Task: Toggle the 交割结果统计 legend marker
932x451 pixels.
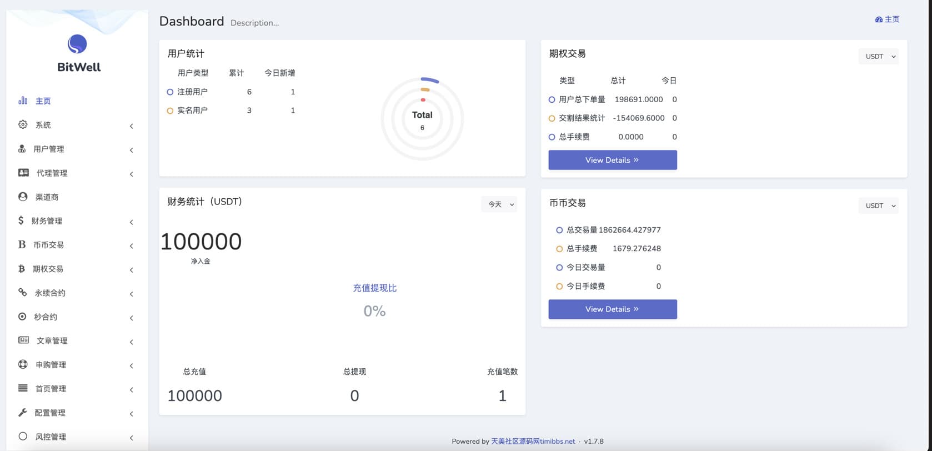Action: [x=552, y=118]
